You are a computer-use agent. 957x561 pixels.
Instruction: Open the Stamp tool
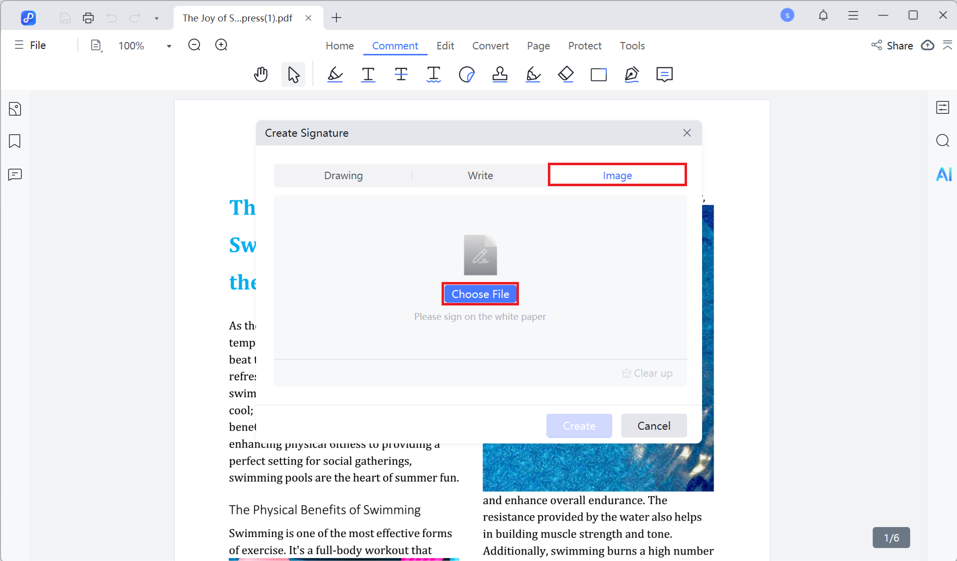point(500,74)
